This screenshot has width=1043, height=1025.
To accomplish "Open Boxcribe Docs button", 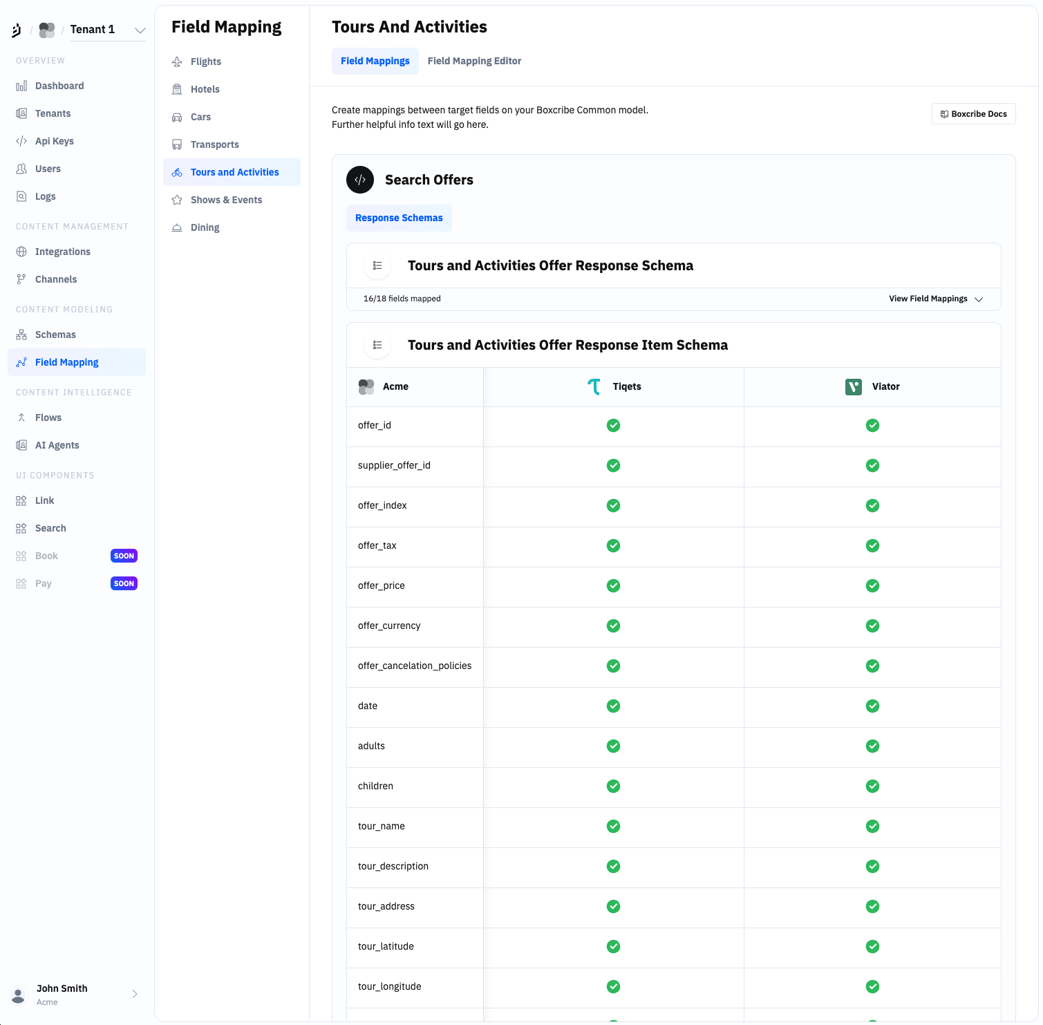I will point(973,114).
